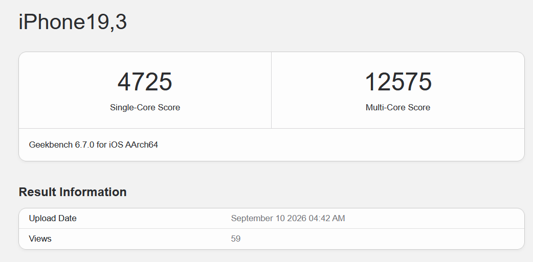
Task: Click the word Result in section heading
Action: click(37, 192)
